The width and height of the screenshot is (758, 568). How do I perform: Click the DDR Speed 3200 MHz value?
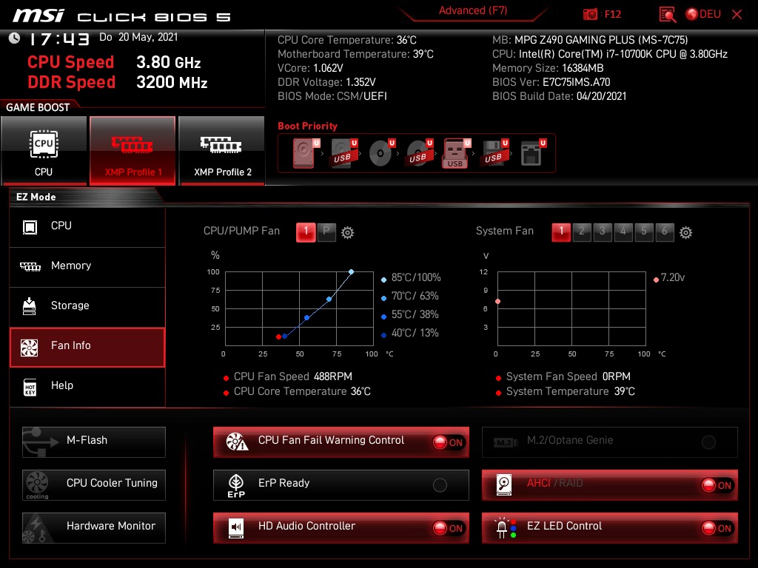coord(172,82)
